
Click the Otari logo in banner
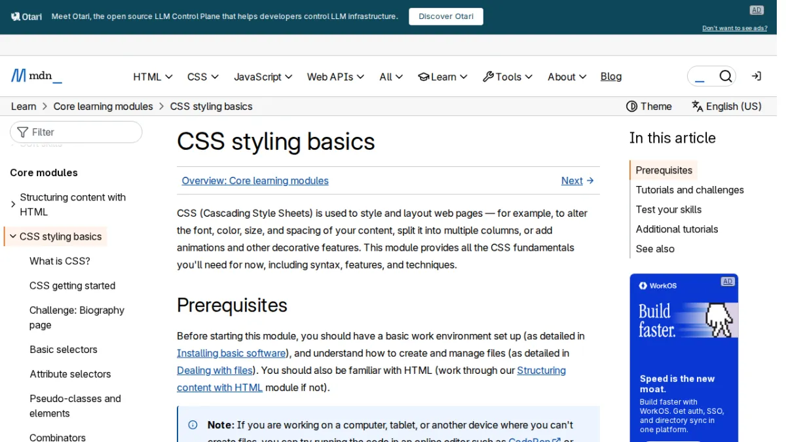(26, 16)
